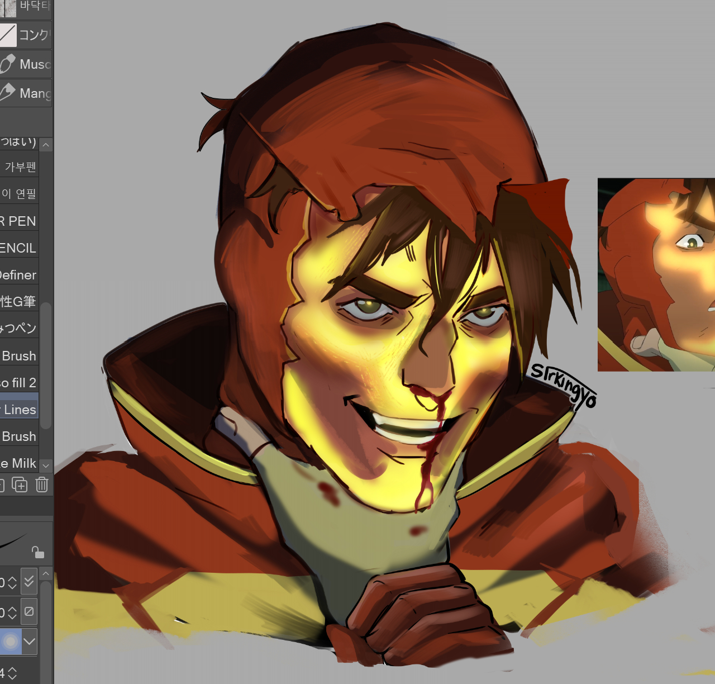This screenshot has width=715, height=684.
Task: Click the reference image thumbnail
Action: coord(656,274)
